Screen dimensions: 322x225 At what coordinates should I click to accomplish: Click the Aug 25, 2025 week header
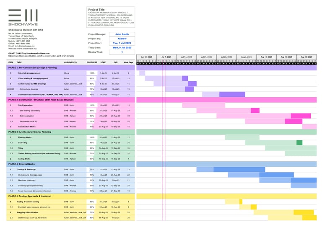coord(306,57)
